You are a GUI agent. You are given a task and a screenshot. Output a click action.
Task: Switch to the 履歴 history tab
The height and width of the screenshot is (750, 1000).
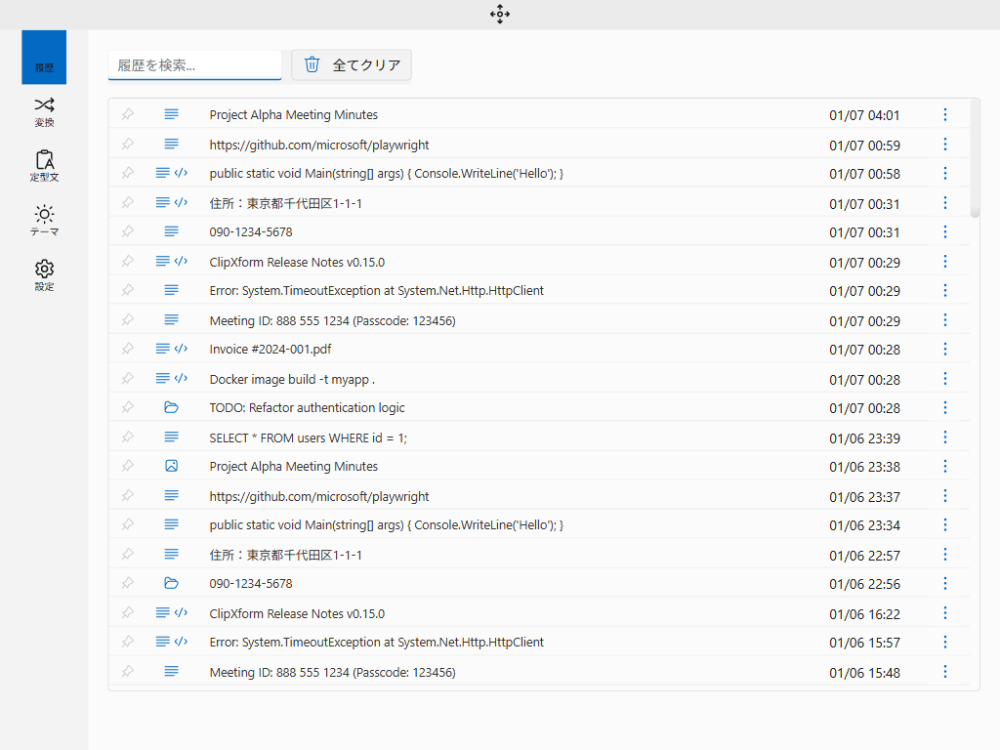(x=44, y=58)
